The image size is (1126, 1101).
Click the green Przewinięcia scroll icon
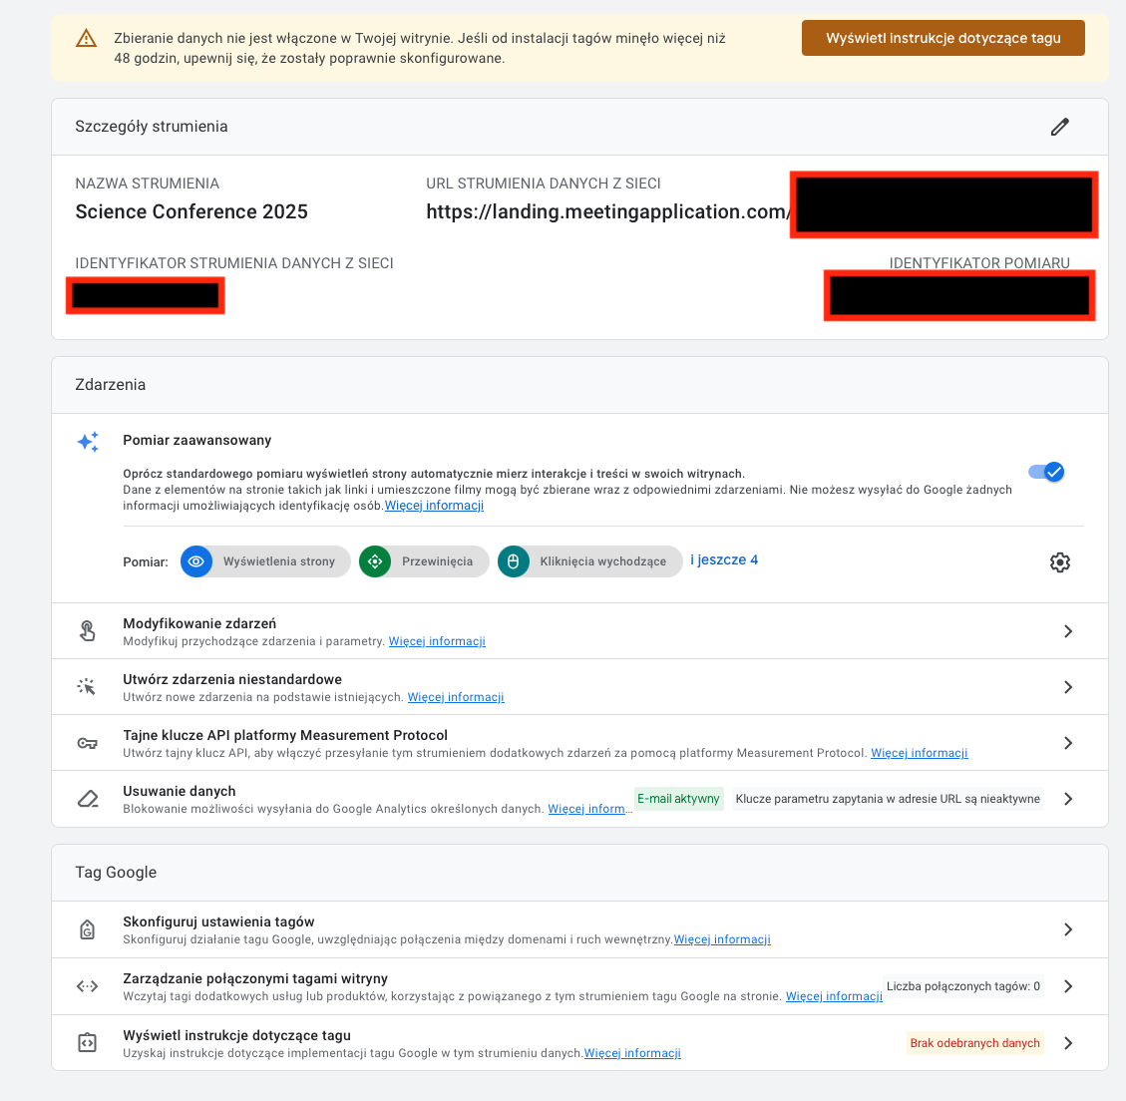pyautogui.click(x=375, y=561)
